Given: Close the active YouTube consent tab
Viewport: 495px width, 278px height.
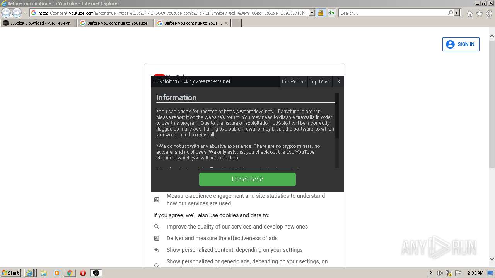Looking at the screenshot, I should click(x=226, y=23).
